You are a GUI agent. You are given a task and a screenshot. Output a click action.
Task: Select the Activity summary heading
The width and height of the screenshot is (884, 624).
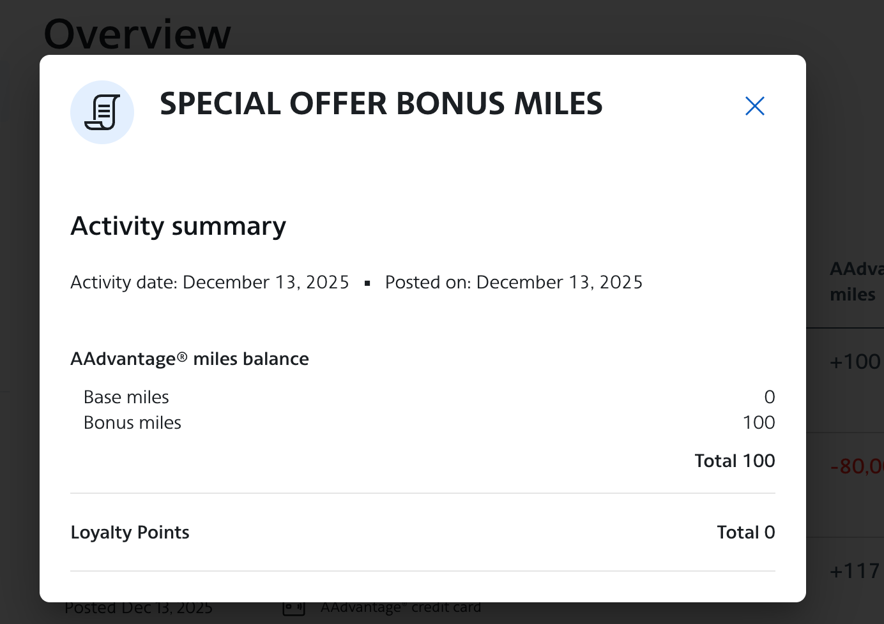pos(178,226)
